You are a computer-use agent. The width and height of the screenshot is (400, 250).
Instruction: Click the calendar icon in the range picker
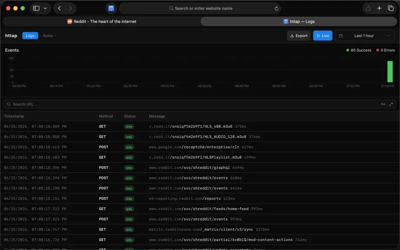[x=341, y=36]
